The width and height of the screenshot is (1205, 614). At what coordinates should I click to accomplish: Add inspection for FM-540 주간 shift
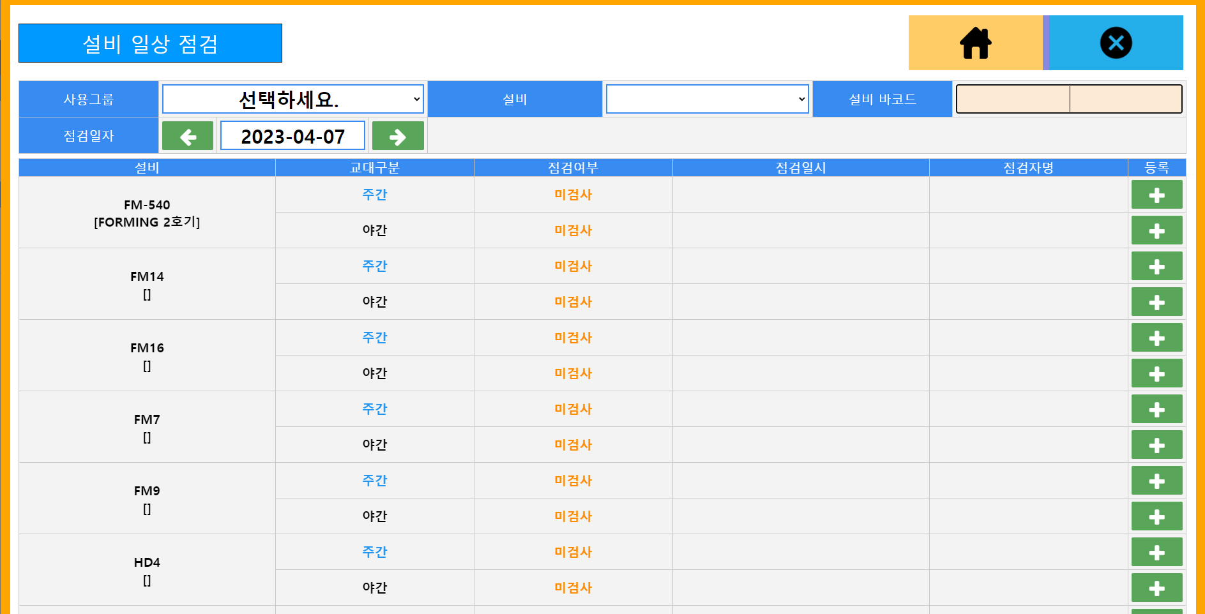(1156, 195)
